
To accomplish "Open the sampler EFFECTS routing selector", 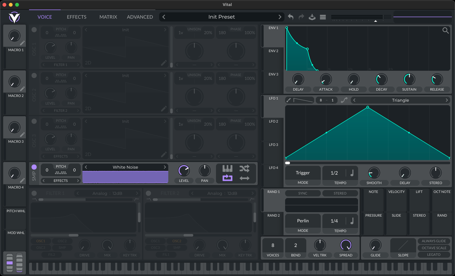I will 61,181.
